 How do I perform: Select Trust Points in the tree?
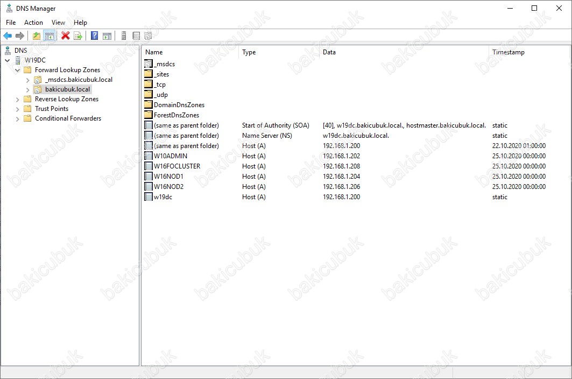click(x=52, y=109)
